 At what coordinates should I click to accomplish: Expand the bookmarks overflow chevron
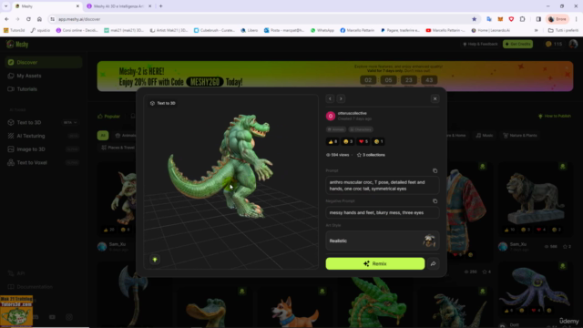(536, 30)
